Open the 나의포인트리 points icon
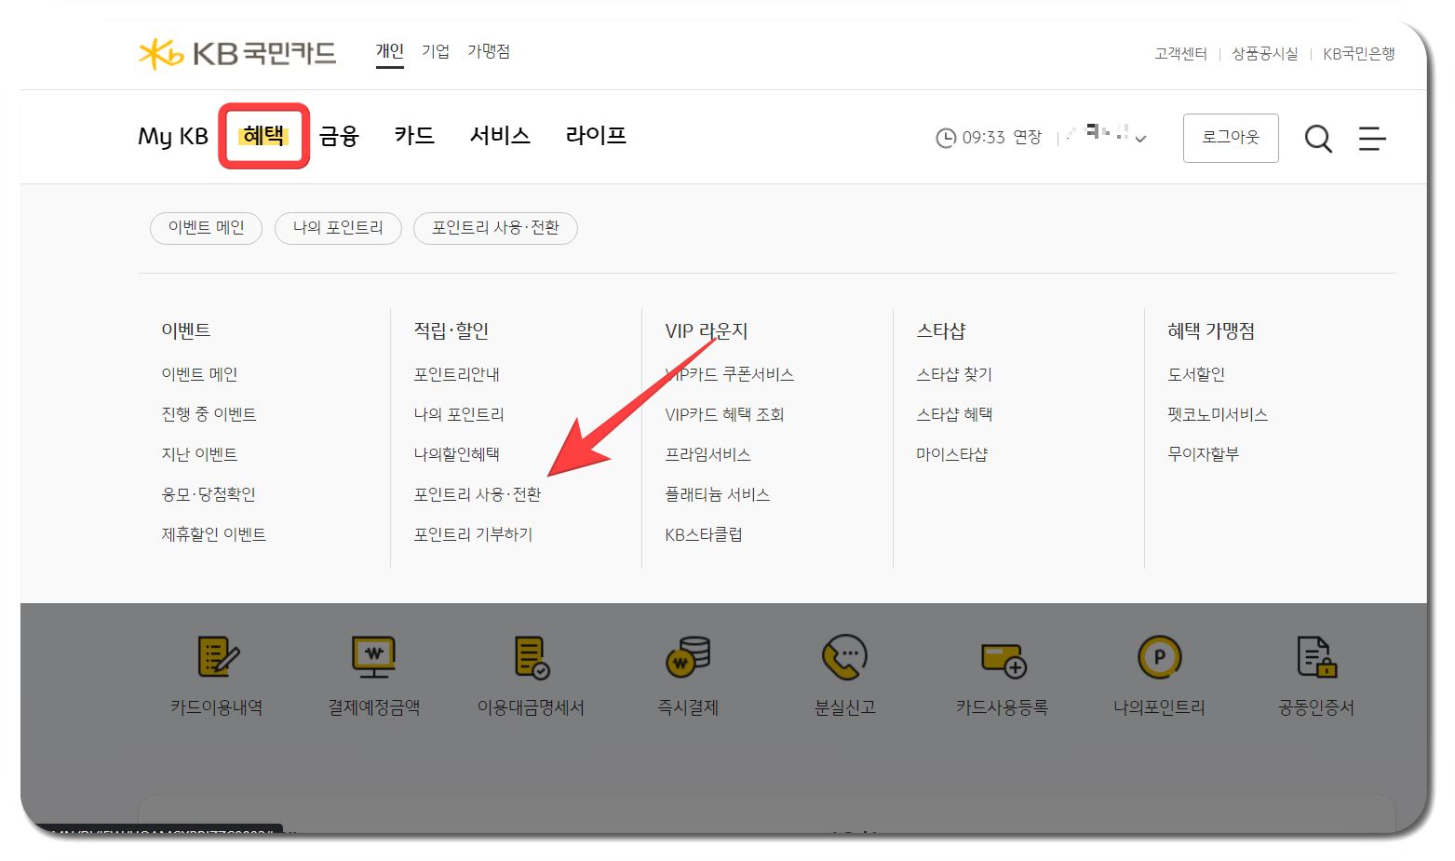The width and height of the screenshot is (1455, 861). (x=1159, y=675)
